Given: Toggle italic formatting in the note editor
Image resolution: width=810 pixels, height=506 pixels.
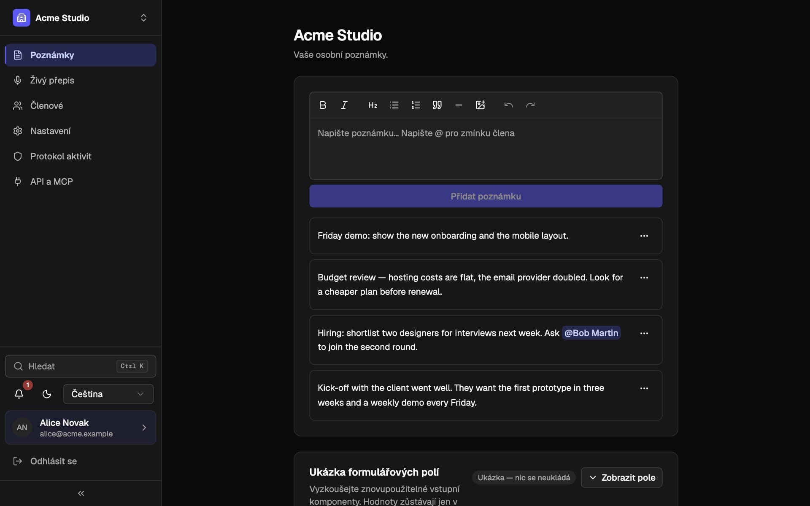Looking at the screenshot, I should pyautogui.click(x=344, y=105).
